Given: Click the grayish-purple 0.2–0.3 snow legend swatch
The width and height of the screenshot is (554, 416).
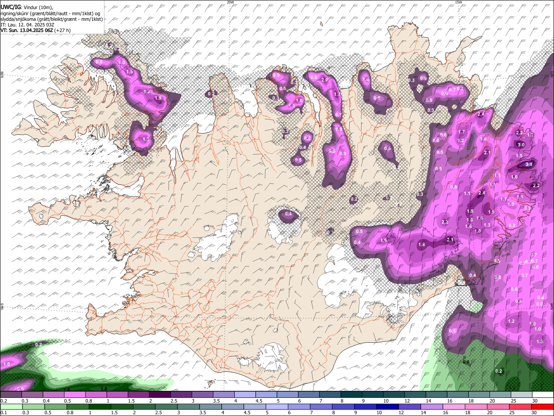Looking at the screenshot, I should (x=11, y=395).
